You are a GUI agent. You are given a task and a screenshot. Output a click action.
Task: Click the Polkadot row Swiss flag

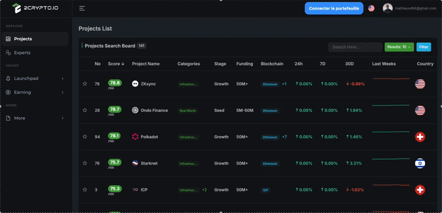click(x=420, y=137)
